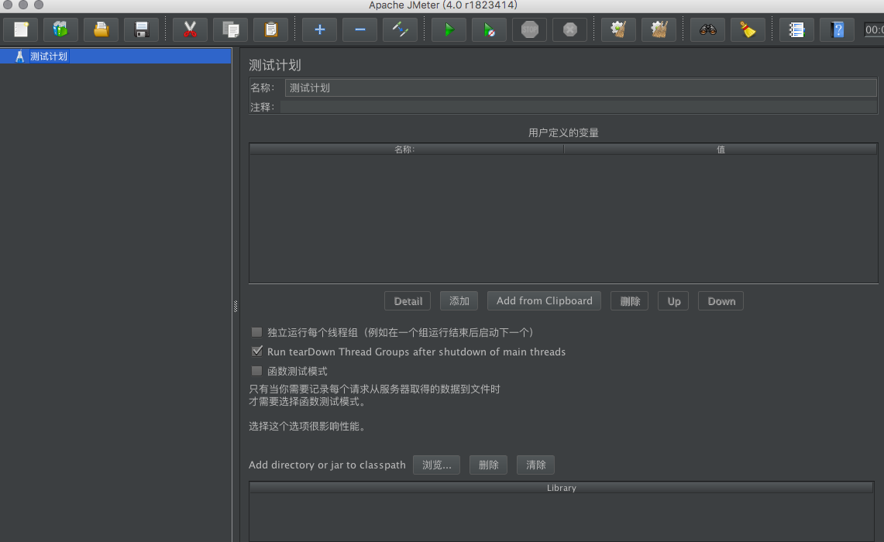
Task: Click the Detail button
Action: click(x=408, y=301)
